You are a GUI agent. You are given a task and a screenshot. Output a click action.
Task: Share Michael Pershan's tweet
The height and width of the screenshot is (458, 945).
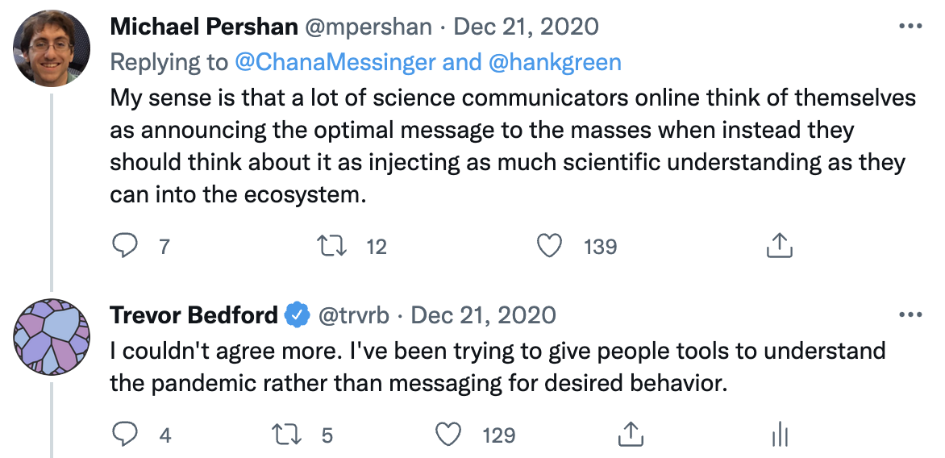[778, 245]
